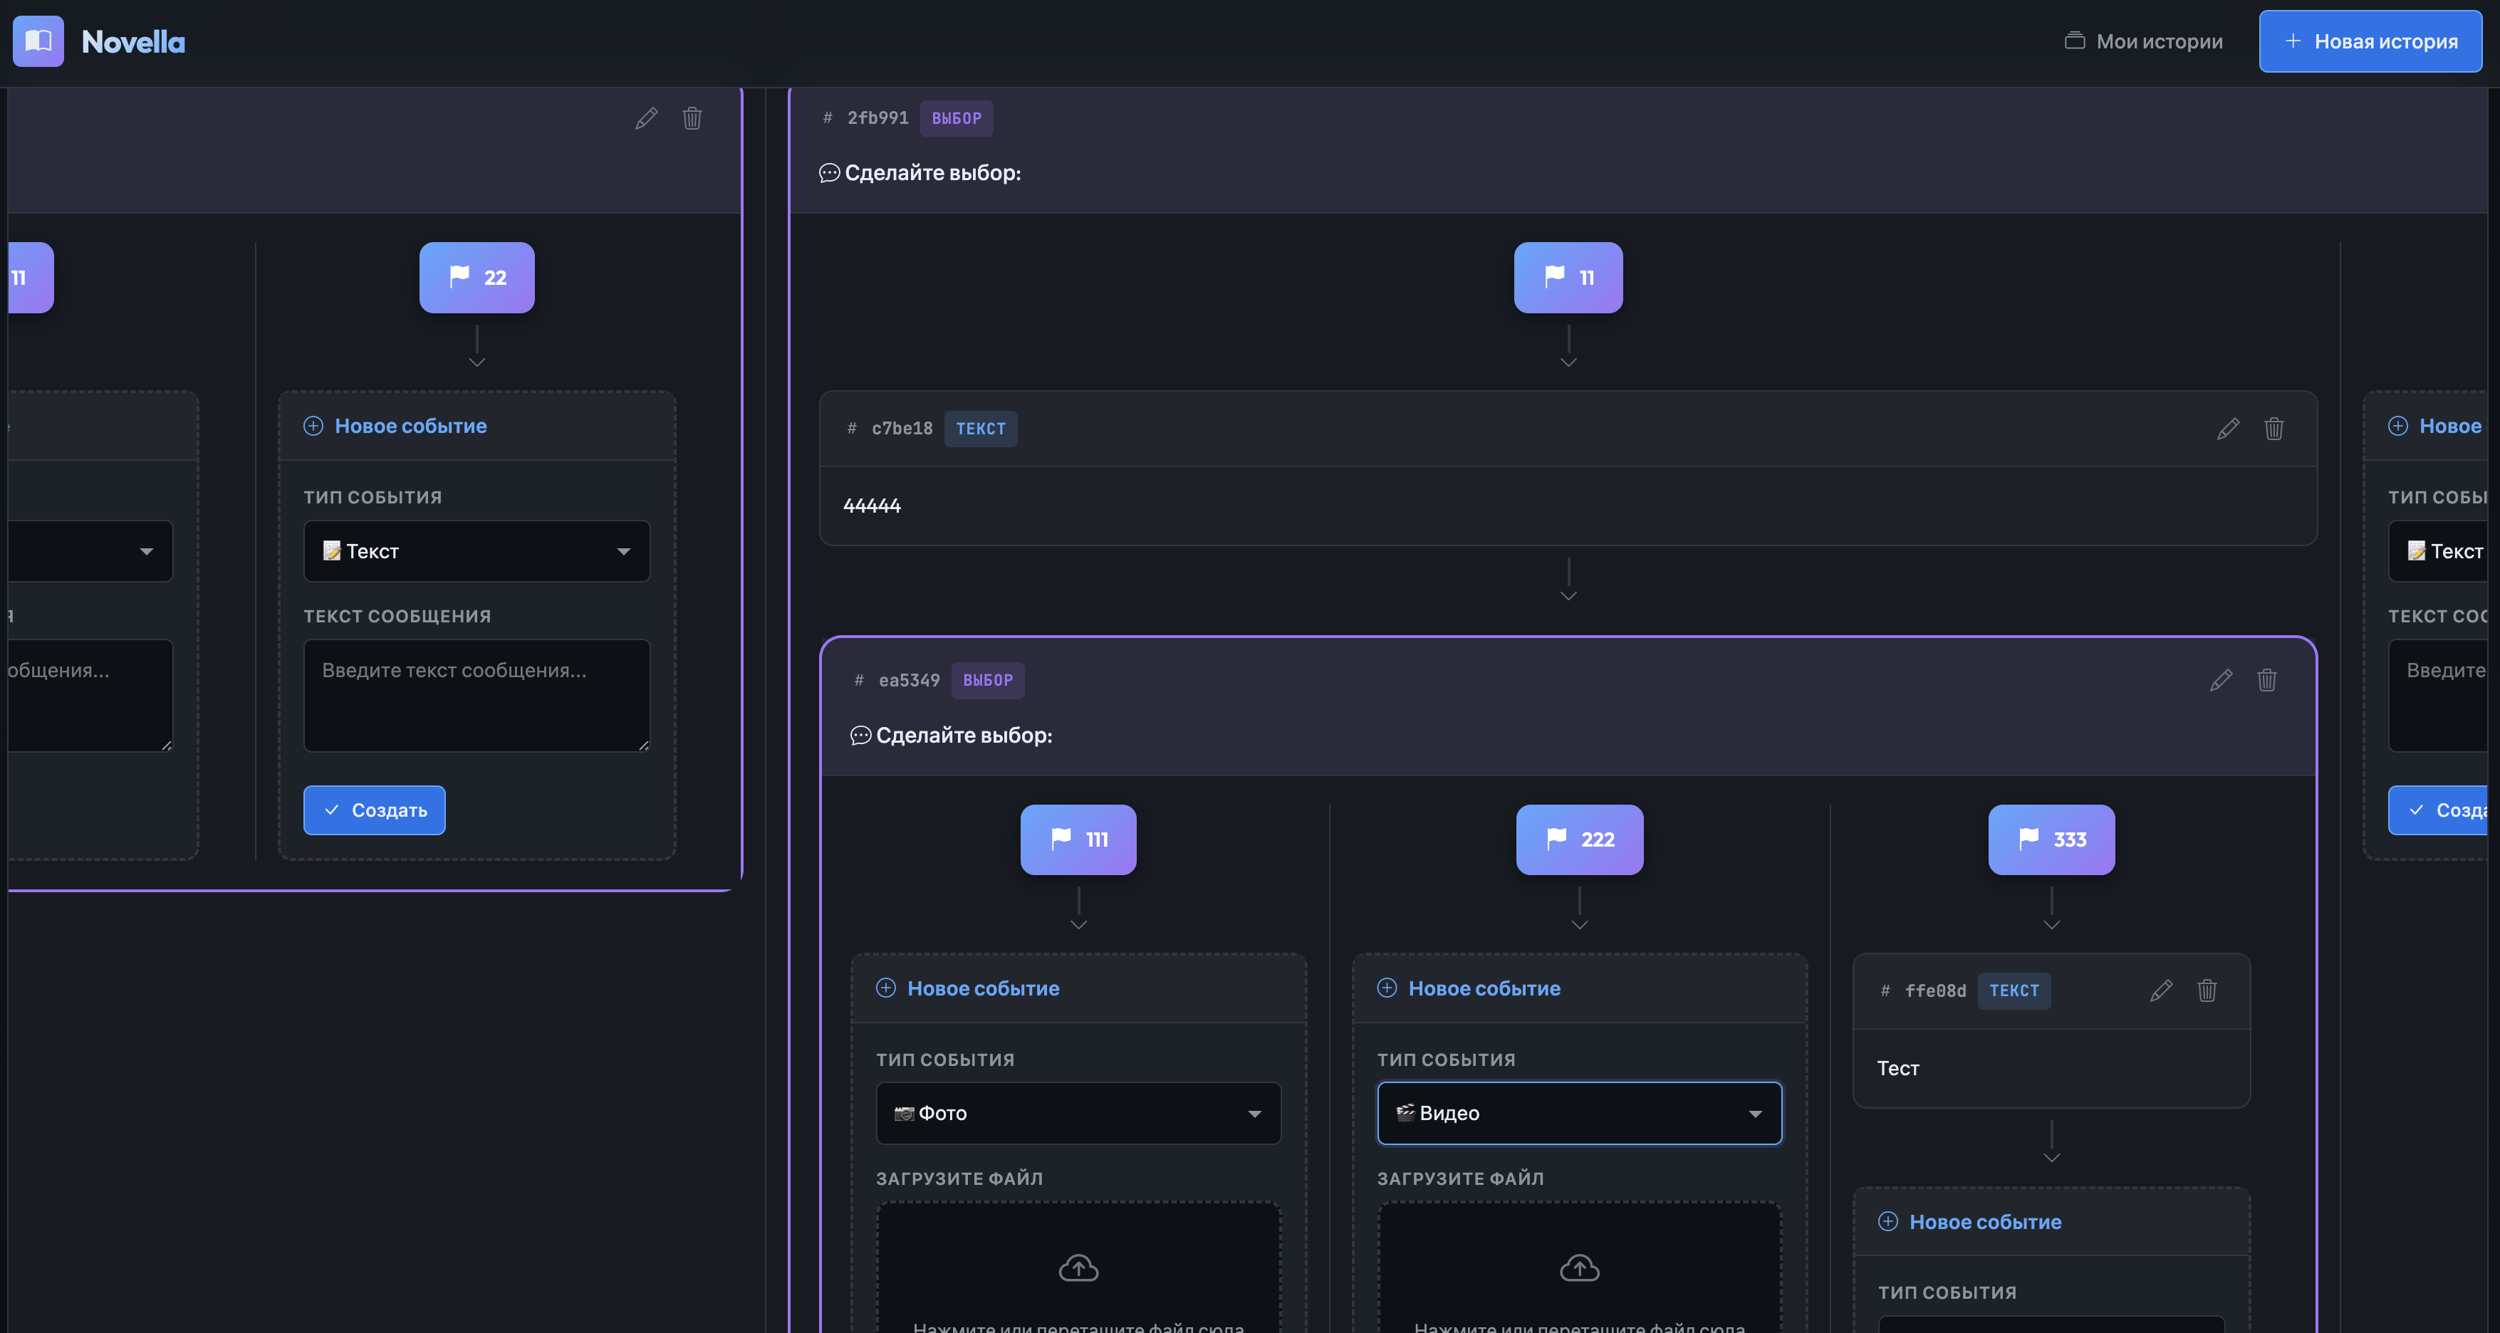Click the Видео file upload drop zone
2500x1333 pixels.
1579,1280
